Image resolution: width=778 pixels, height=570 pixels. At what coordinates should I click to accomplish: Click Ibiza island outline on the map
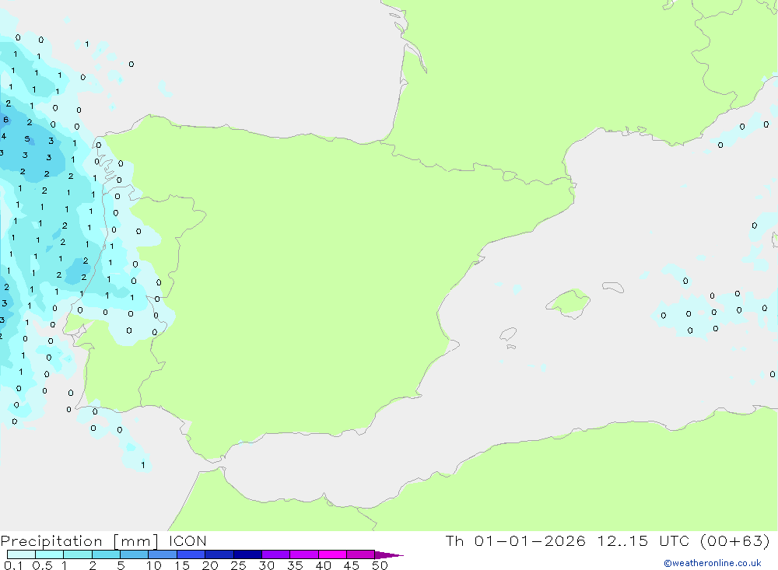click(508, 334)
